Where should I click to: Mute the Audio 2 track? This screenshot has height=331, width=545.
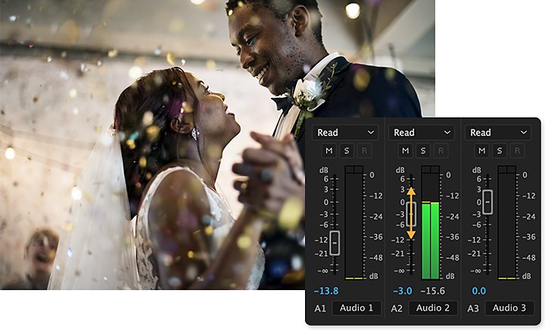coord(405,151)
